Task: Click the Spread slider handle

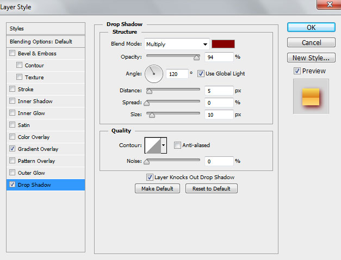Action: coord(147,103)
